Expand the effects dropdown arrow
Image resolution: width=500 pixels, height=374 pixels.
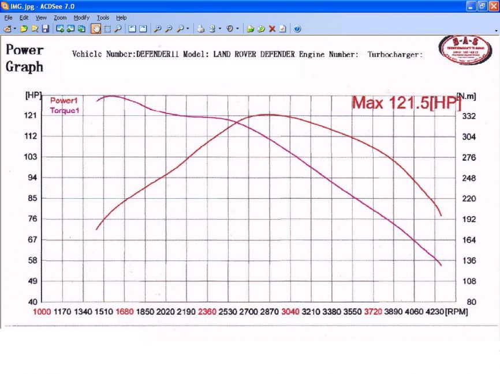(x=237, y=29)
